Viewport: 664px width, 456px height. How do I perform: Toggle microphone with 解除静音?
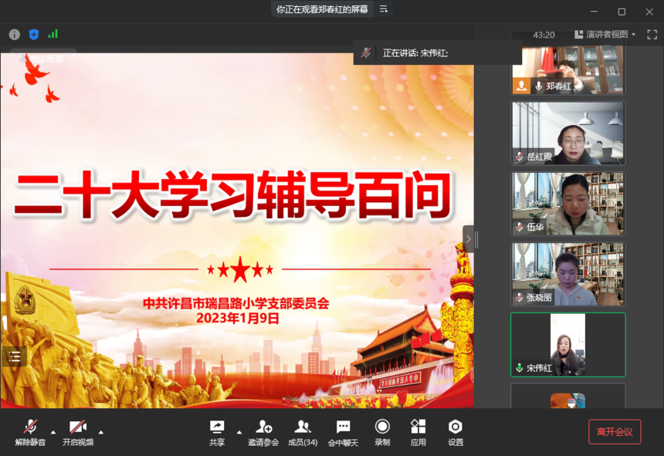coord(30,431)
